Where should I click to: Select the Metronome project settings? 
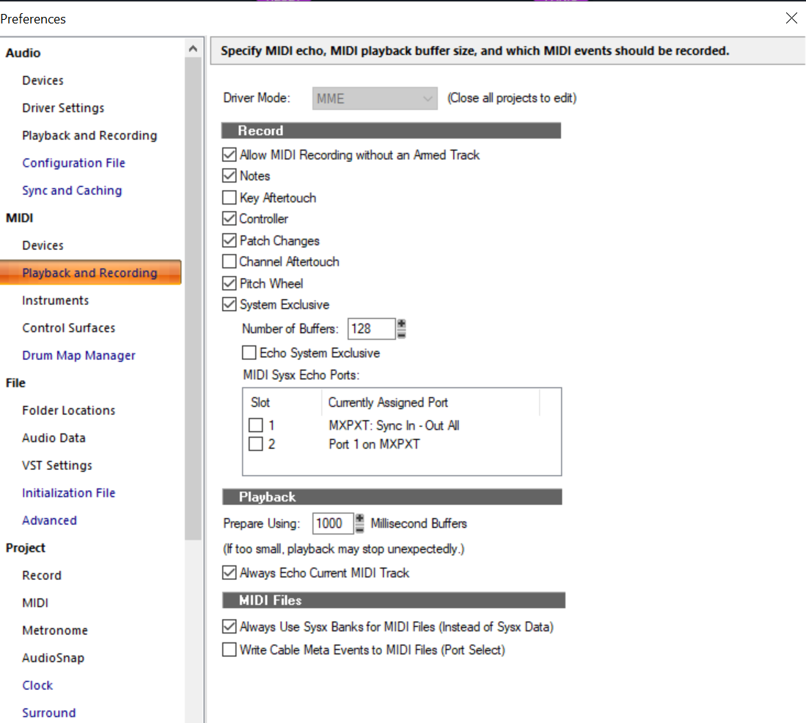pos(55,631)
